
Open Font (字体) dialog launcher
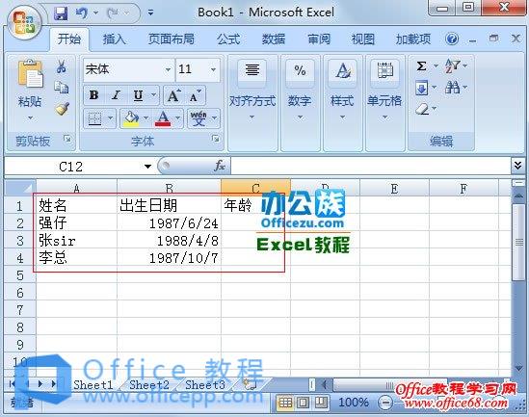(x=215, y=139)
